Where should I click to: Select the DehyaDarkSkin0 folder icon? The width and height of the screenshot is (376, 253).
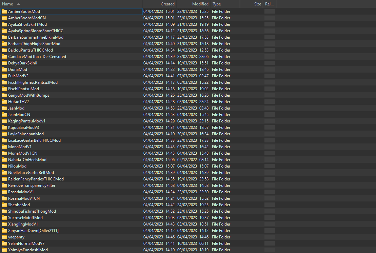(x=4, y=63)
